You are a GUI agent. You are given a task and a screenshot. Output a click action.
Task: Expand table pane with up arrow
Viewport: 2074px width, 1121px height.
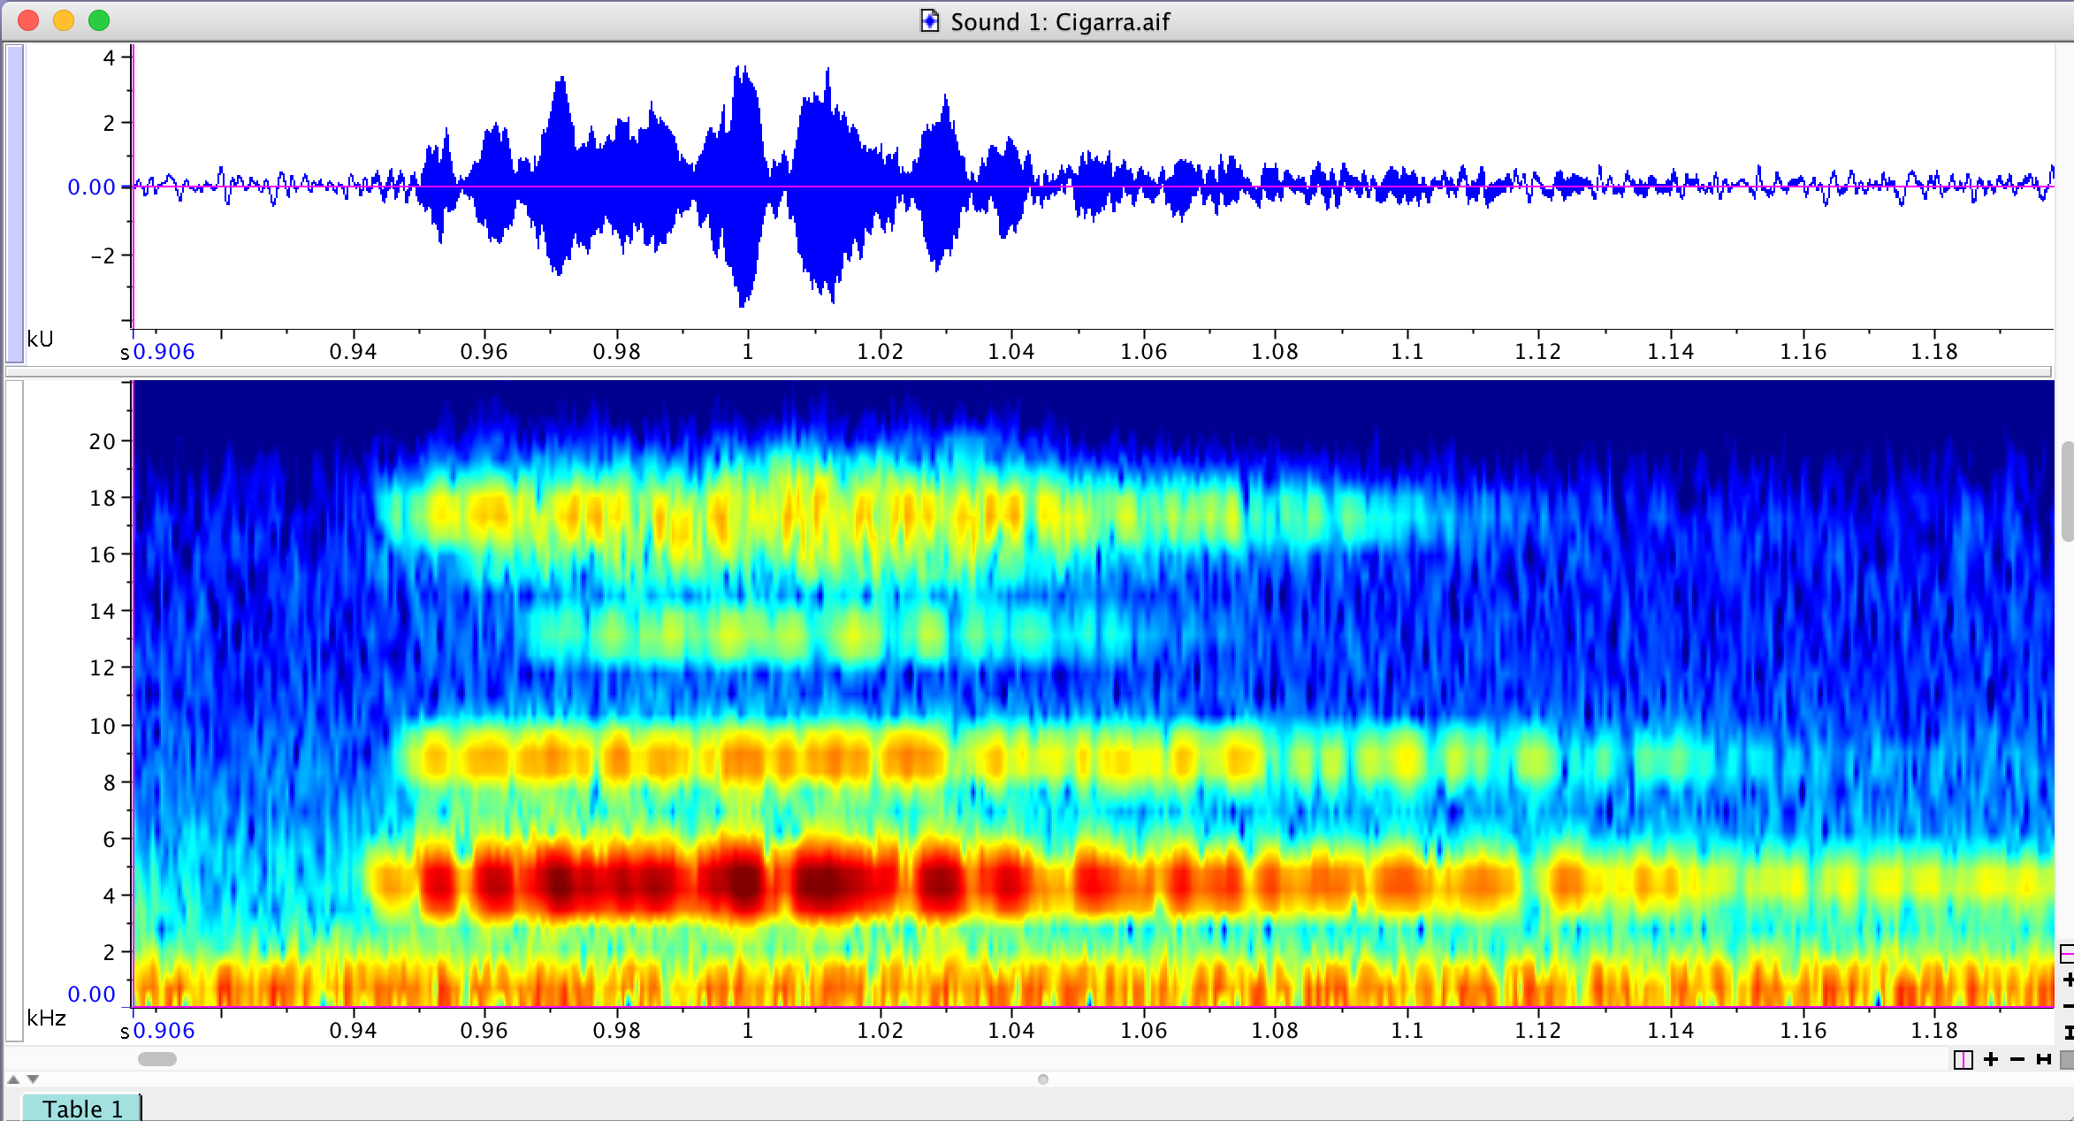13,1079
